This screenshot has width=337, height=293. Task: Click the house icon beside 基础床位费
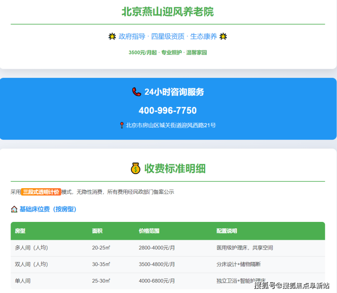pyautogui.click(x=14, y=209)
